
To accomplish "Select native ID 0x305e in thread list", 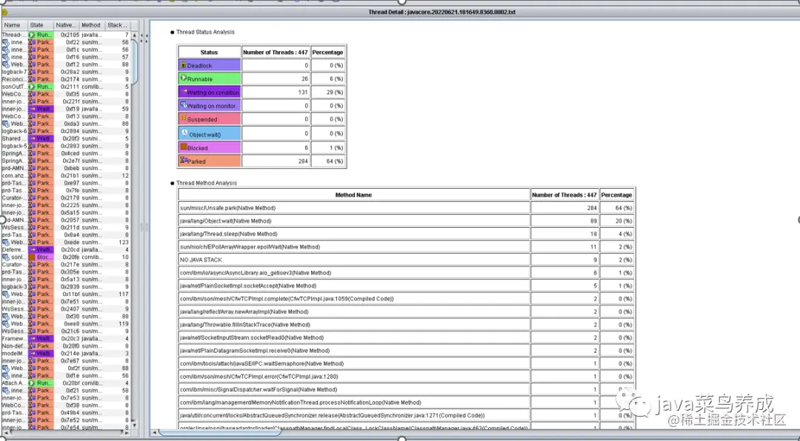I will tap(70, 272).
